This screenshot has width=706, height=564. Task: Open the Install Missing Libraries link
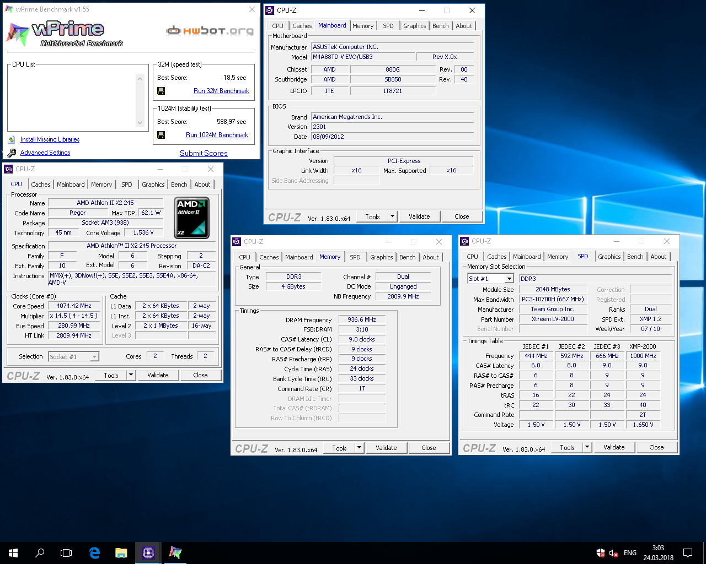coord(50,139)
